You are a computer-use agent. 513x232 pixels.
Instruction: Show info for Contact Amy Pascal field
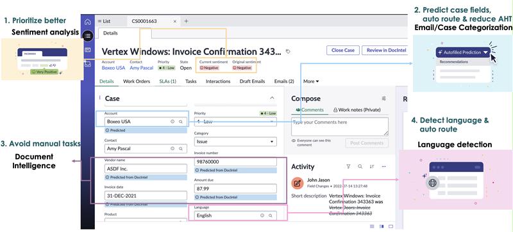pos(172,148)
